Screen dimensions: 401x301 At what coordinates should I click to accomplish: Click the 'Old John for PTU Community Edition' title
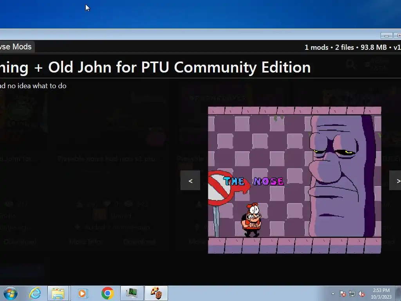(x=179, y=67)
